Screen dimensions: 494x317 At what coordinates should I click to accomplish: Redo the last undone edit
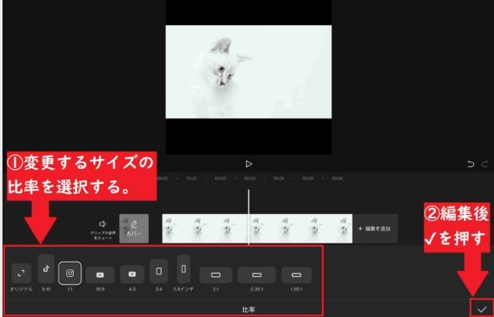[485, 164]
